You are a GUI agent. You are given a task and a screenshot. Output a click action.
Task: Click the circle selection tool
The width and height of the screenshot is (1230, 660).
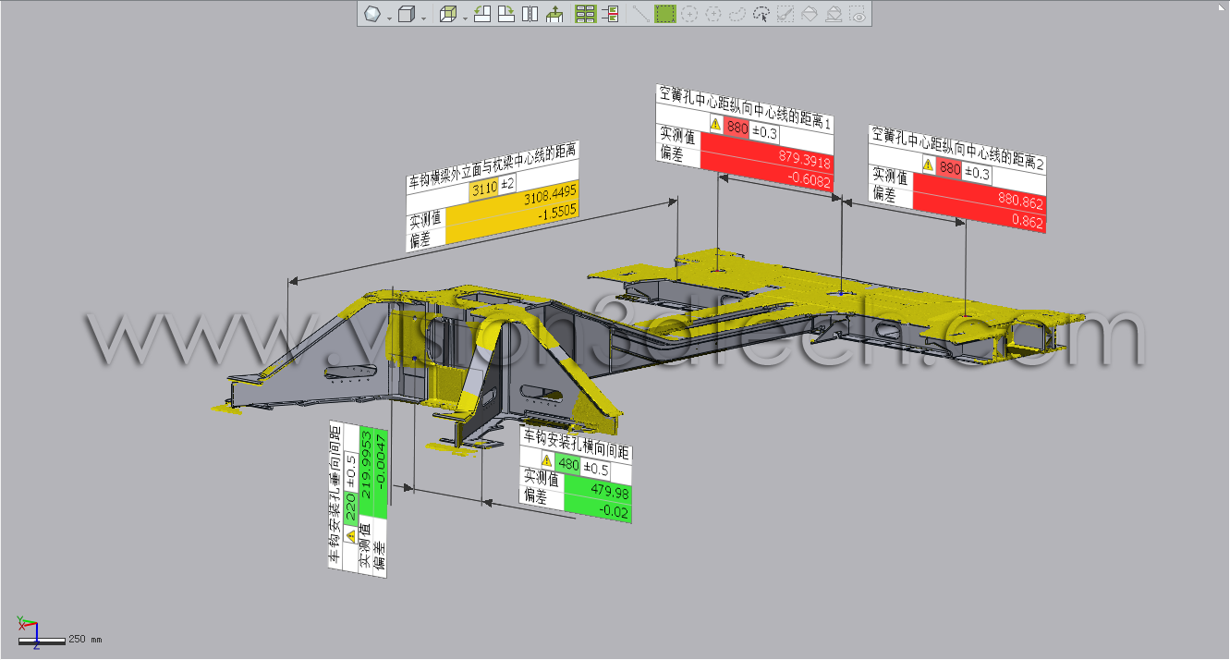pyautogui.click(x=688, y=15)
